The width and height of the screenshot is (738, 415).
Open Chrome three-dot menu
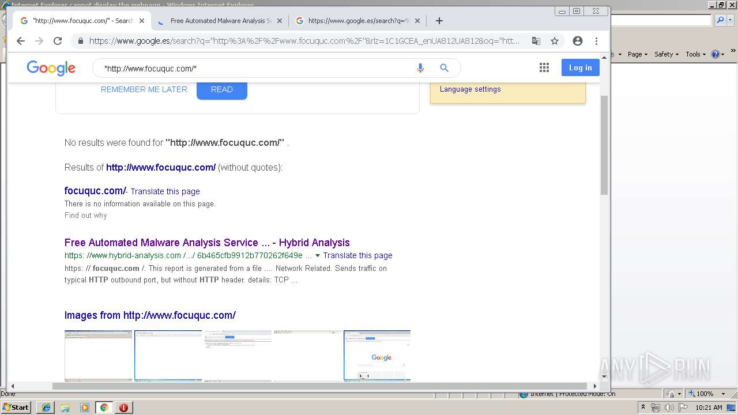point(597,41)
